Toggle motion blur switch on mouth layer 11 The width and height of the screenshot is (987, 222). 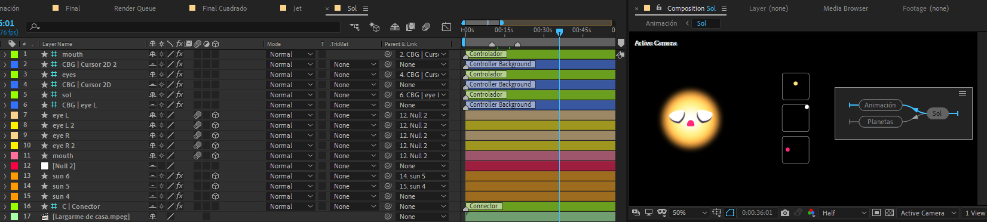click(197, 156)
